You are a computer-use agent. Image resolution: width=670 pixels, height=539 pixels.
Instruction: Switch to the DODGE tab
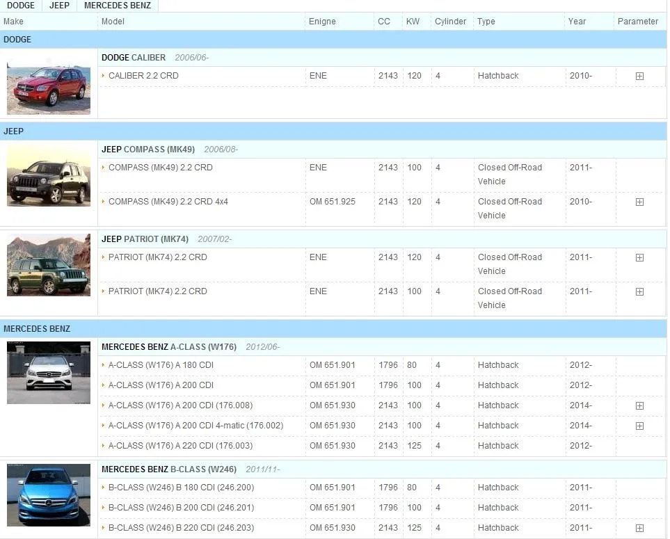click(21, 6)
